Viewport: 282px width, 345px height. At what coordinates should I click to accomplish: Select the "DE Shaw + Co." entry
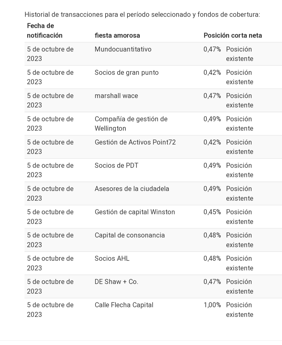point(116,282)
